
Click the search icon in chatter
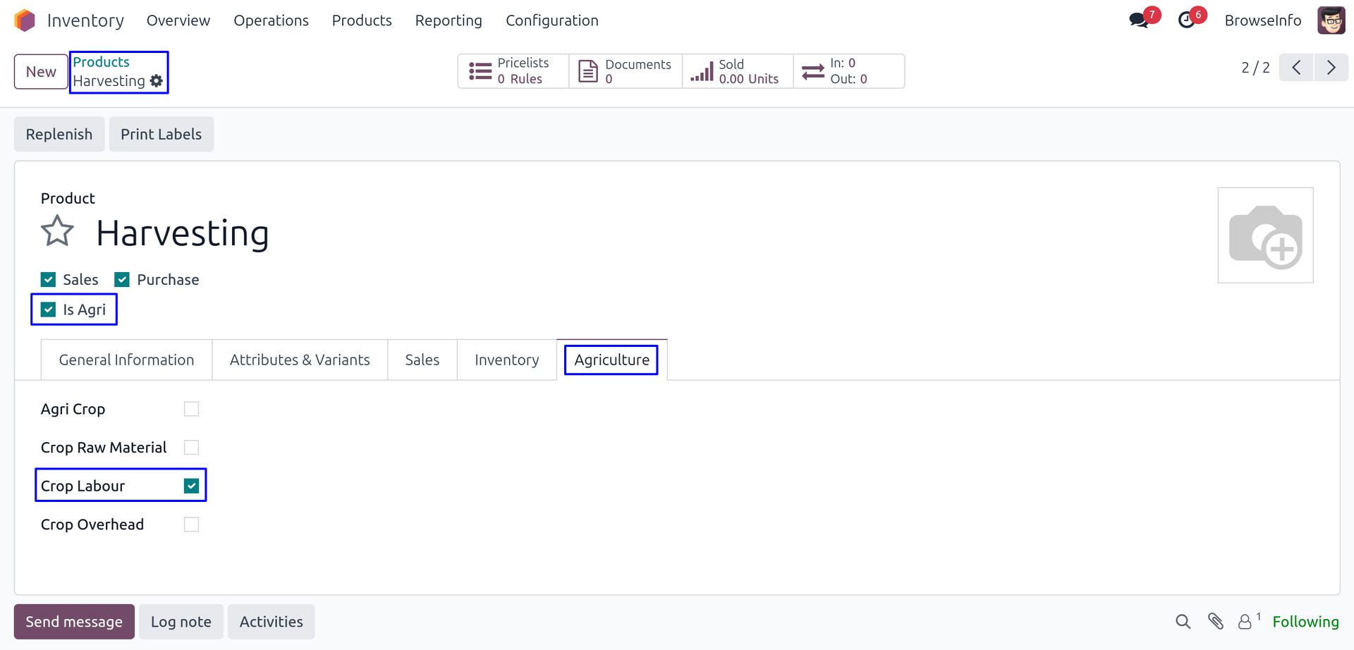pos(1183,622)
